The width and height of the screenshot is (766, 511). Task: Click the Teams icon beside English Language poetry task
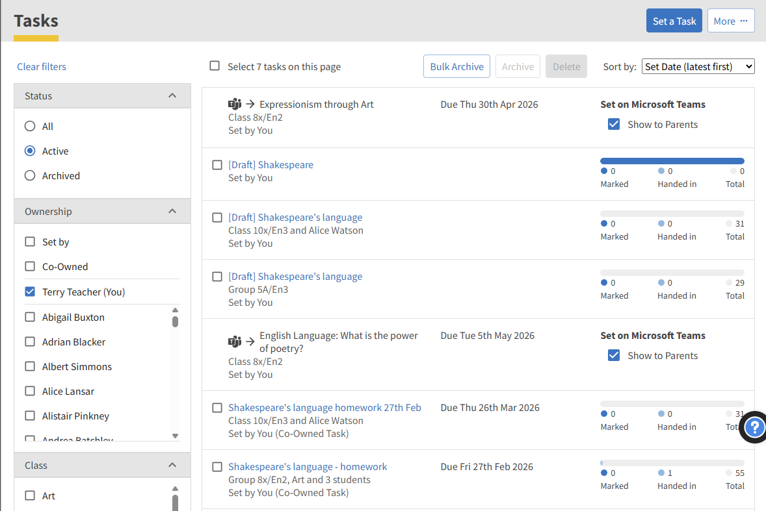point(235,342)
